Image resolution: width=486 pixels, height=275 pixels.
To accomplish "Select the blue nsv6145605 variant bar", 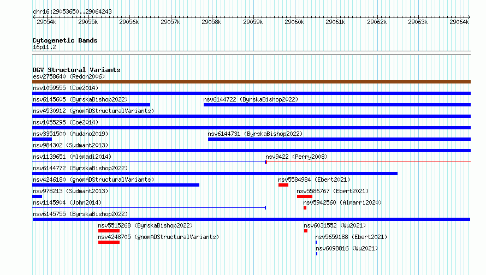I will click(x=91, y=105).
